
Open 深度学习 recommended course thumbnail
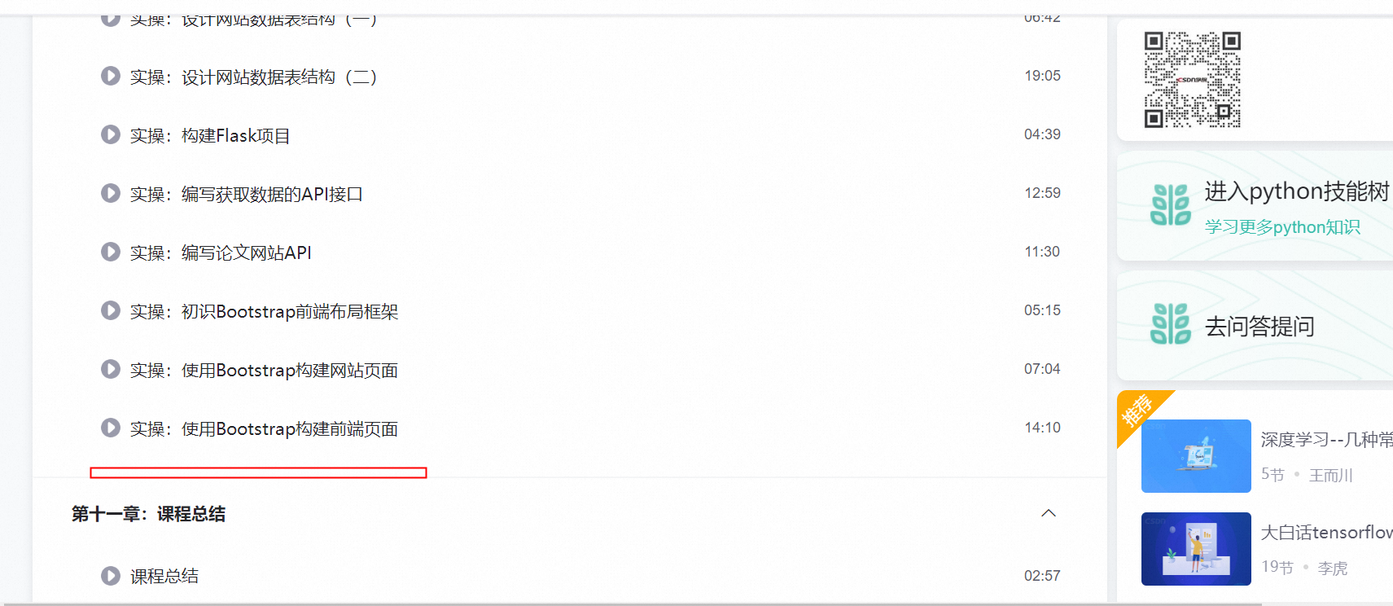[1196, 456]
